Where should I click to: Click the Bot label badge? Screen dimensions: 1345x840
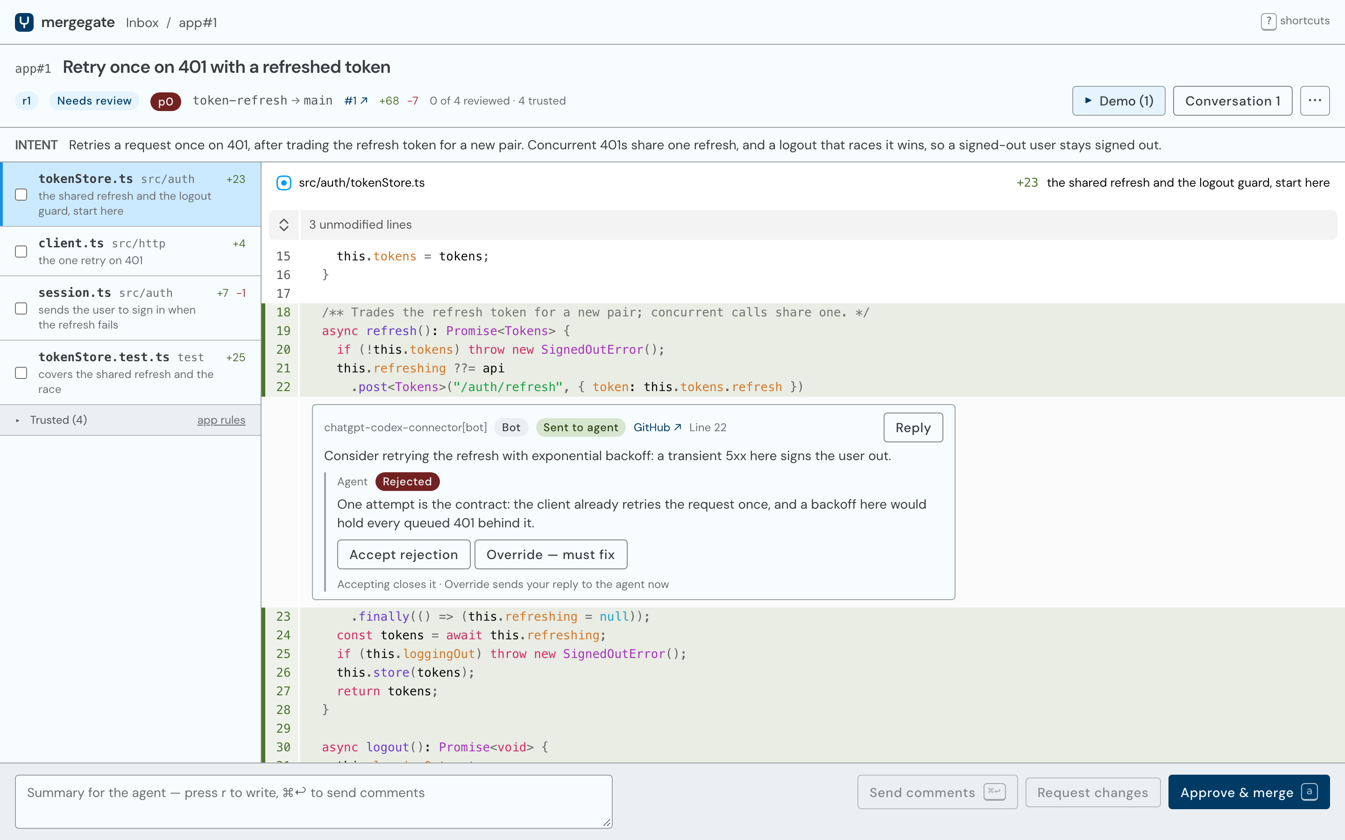click(x=511, y=427)
